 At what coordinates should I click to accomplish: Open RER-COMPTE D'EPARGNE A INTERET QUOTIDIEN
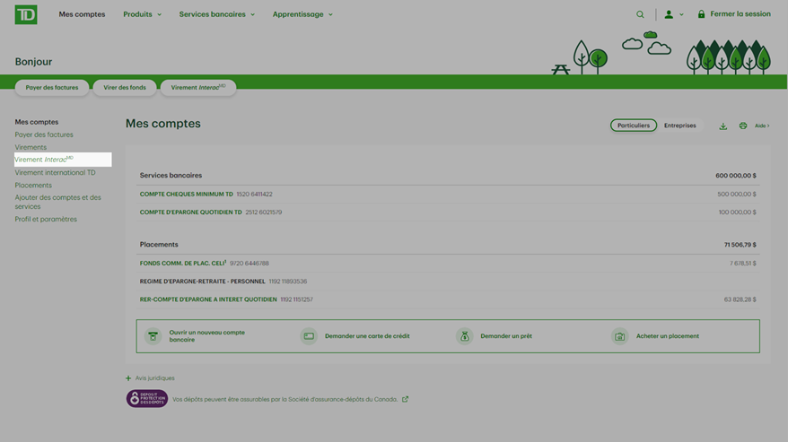(x=208, y=299)
